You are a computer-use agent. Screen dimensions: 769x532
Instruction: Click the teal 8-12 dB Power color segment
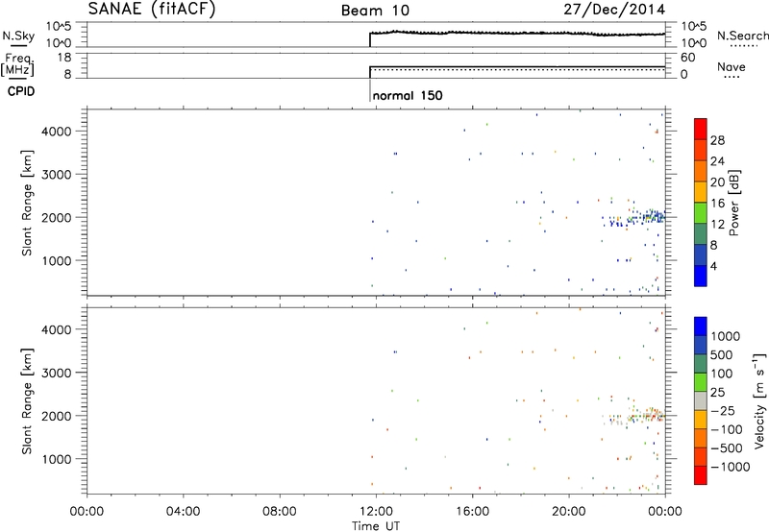(x=701, y=233)
